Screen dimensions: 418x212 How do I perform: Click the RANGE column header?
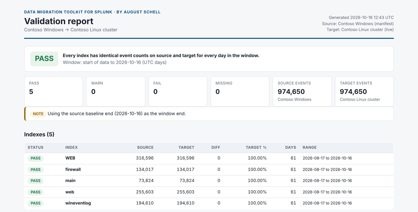(310, 147)
